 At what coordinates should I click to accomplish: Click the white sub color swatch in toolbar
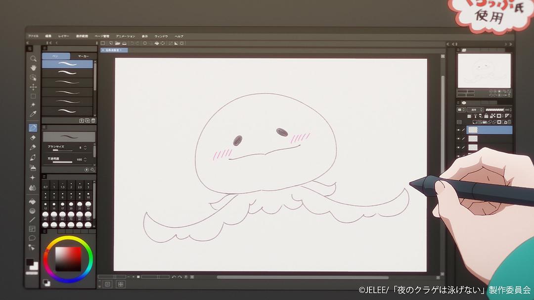[34, 267]
